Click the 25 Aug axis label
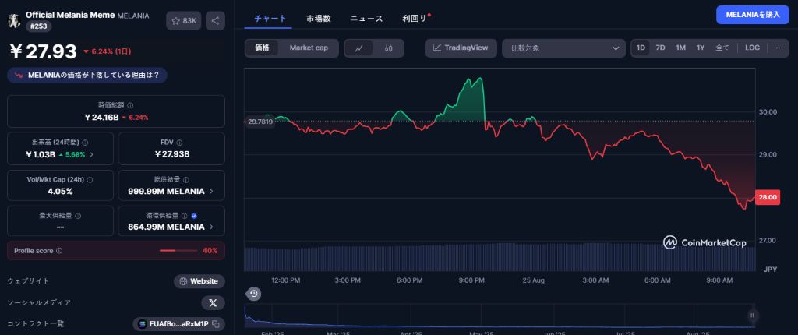The width and height of the screenshot is (798, 335). 532,280
